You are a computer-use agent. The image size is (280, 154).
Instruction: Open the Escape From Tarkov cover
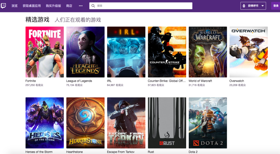126,123
